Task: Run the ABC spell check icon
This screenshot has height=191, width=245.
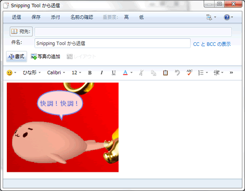Action: 190,72
